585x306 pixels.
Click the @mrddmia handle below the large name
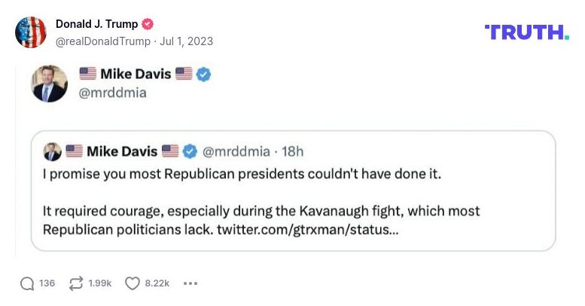(113, 92)
